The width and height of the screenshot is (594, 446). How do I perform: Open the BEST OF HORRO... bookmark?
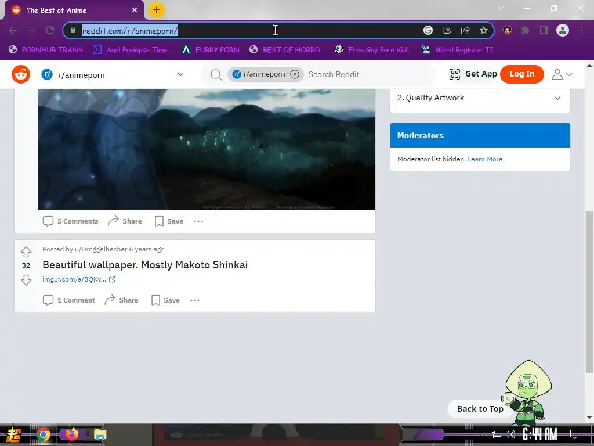287,50
